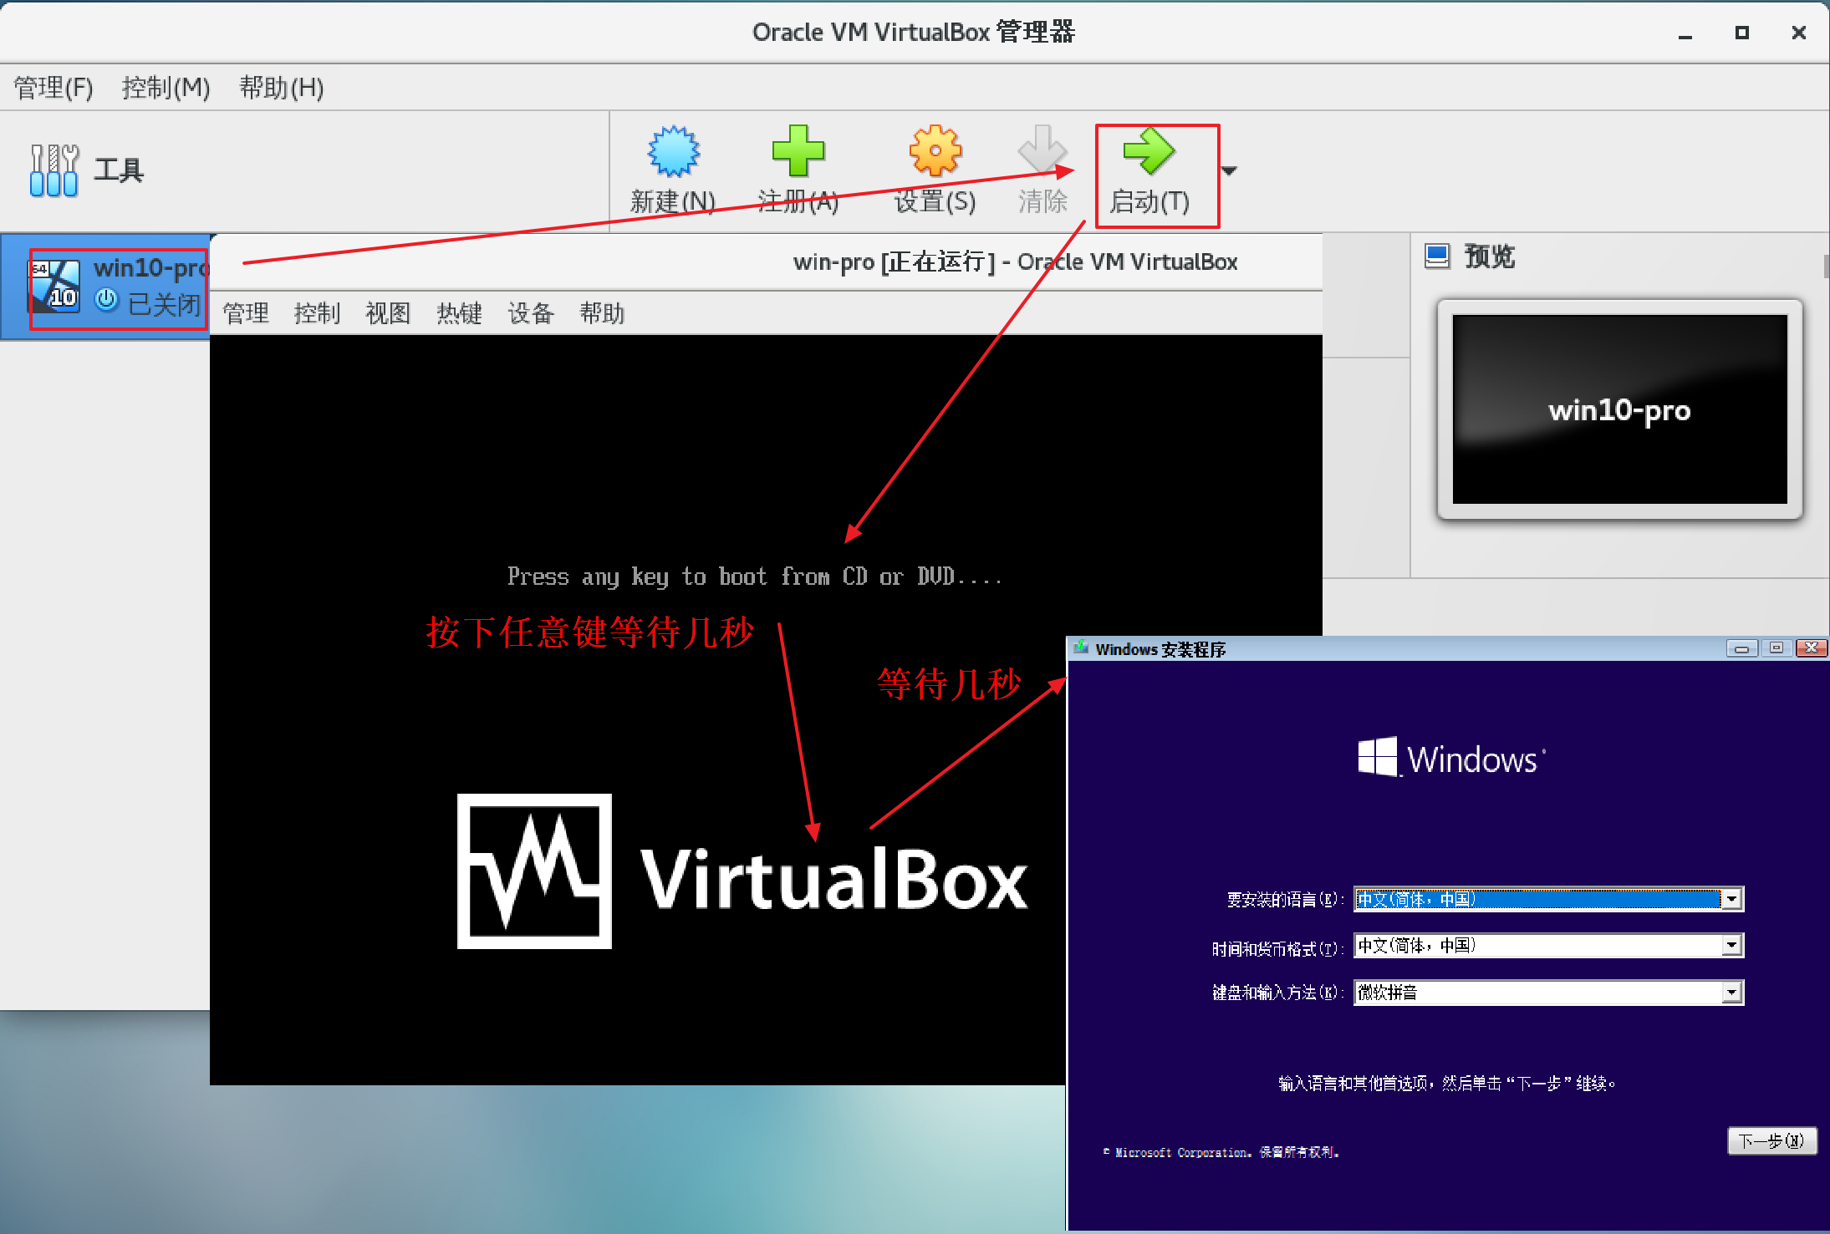Image resolution: width=1830 pixels, height=1234 pixels.
Task: Open the 控制(M) menu in manager
Action: pyautogui.click(x=166, y=88)
